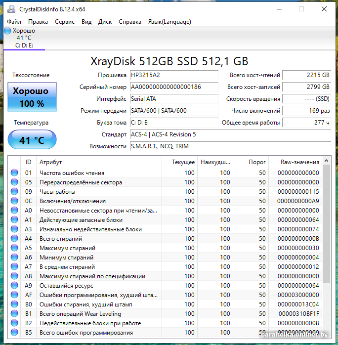Click the transfer mode field SATA/600 | SATA/600
The width and height of the screenshot is (338, 345).
(174, 111)
